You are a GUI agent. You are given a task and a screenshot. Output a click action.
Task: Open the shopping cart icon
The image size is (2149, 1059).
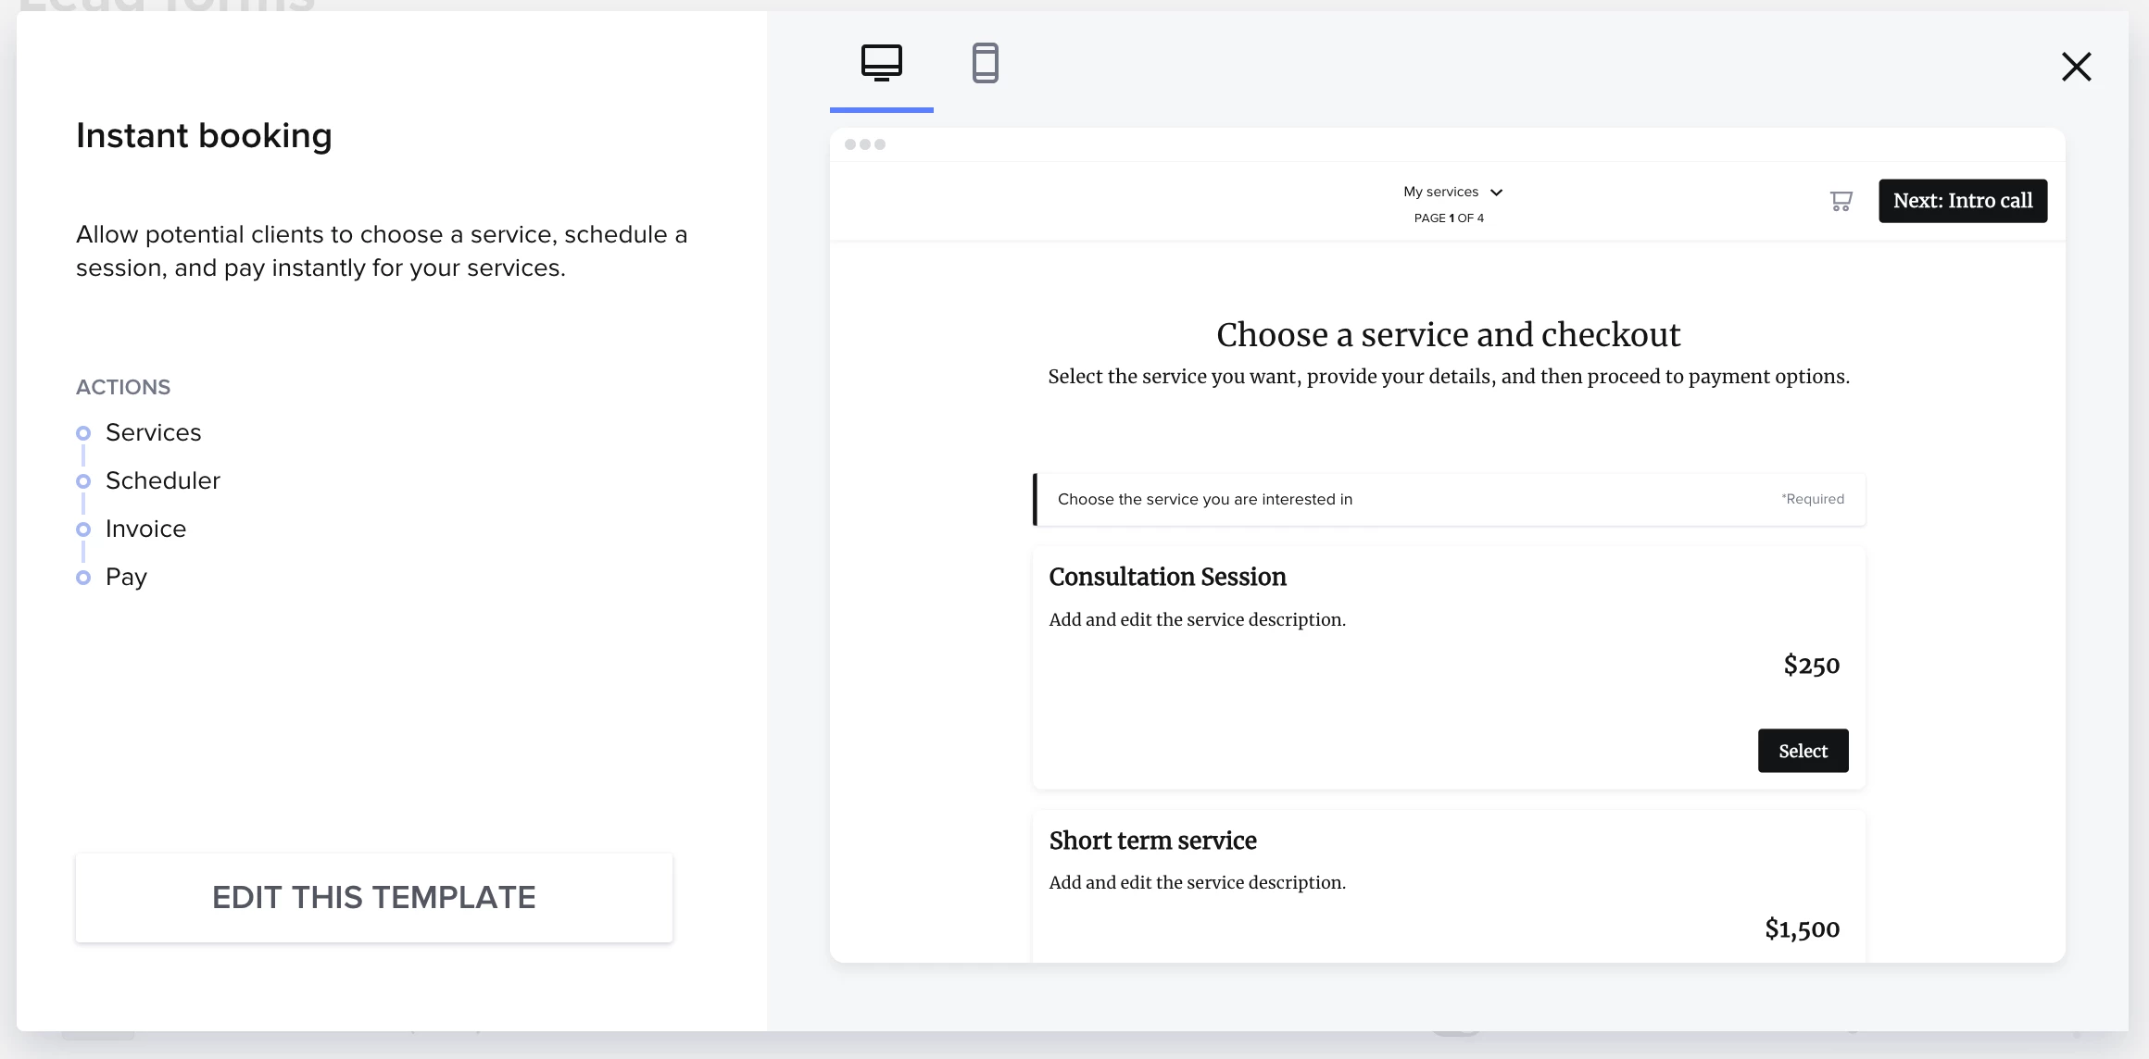tap(1841, 201)
